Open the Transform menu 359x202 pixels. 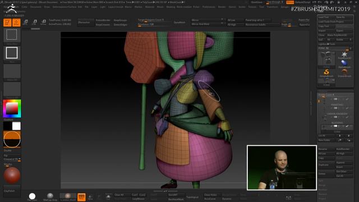(x=272, y=7)
